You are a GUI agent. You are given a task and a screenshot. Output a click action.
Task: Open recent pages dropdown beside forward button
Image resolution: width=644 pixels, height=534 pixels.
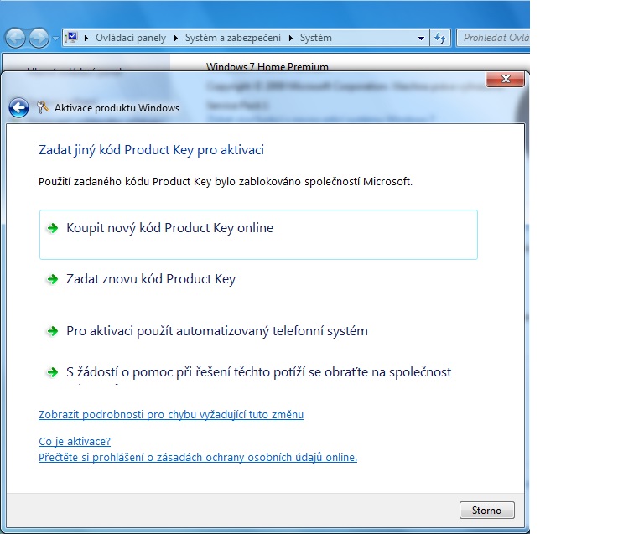(55, 39)
